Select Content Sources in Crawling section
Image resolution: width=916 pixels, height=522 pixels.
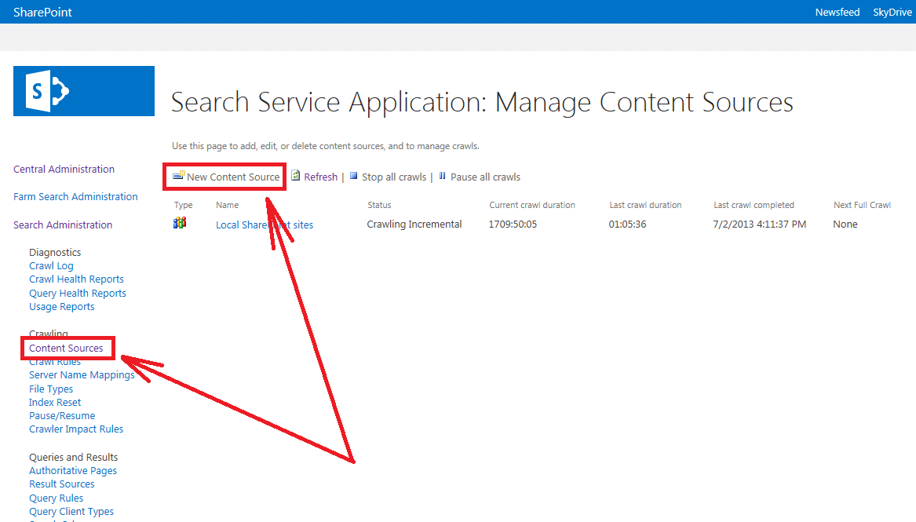tap(66, 348)
